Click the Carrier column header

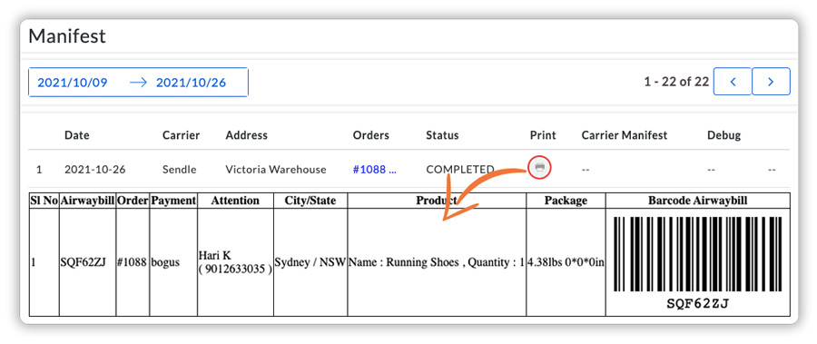[x=181, y=135]
